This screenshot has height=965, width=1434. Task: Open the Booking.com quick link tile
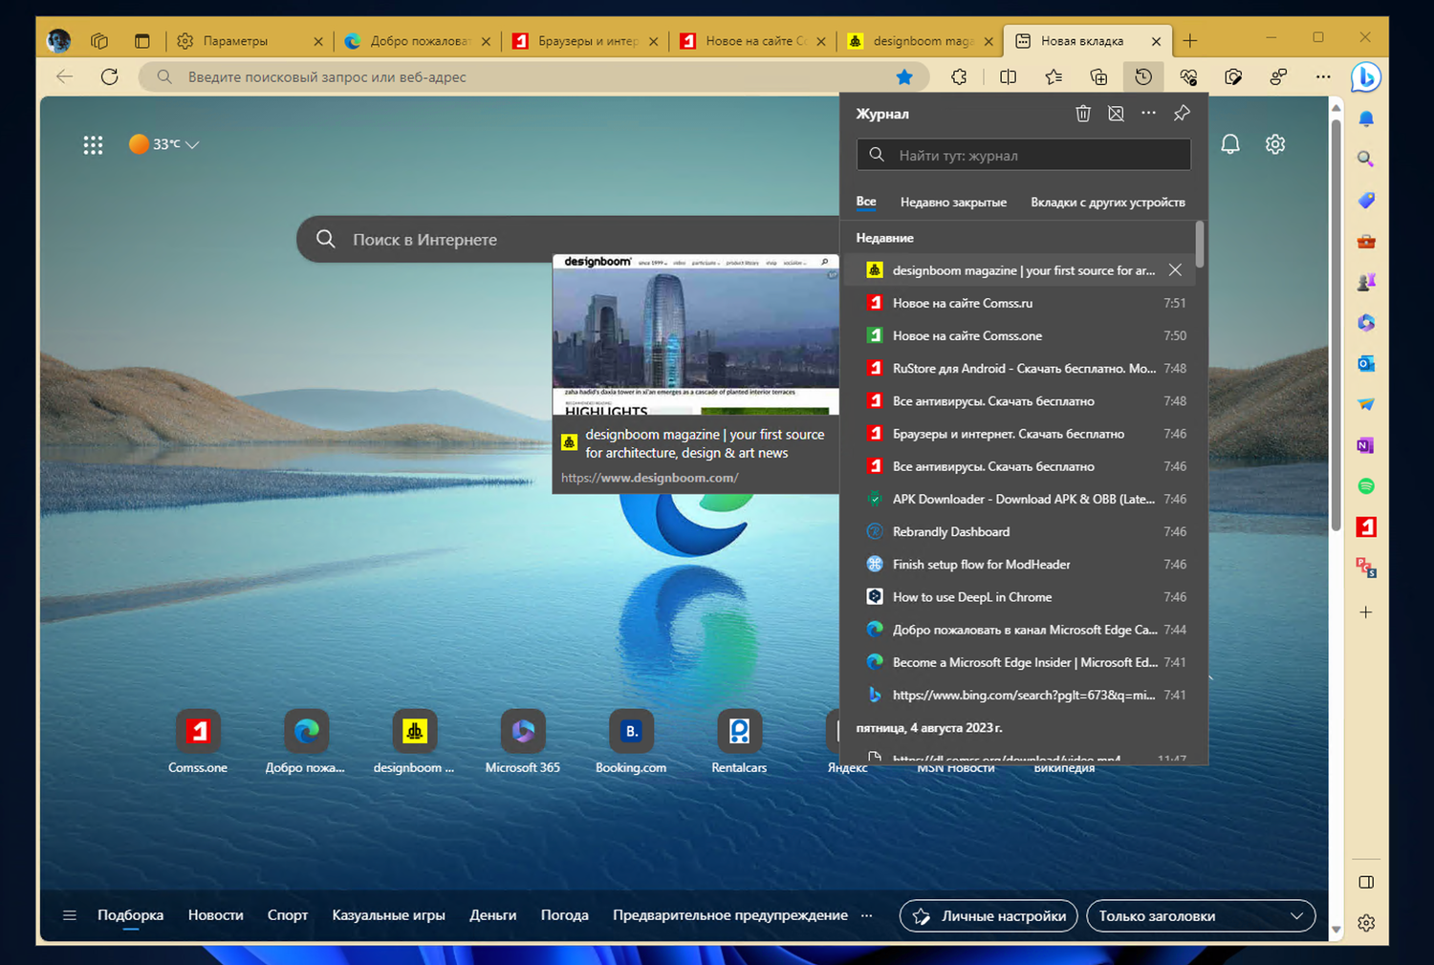point(631,741)
